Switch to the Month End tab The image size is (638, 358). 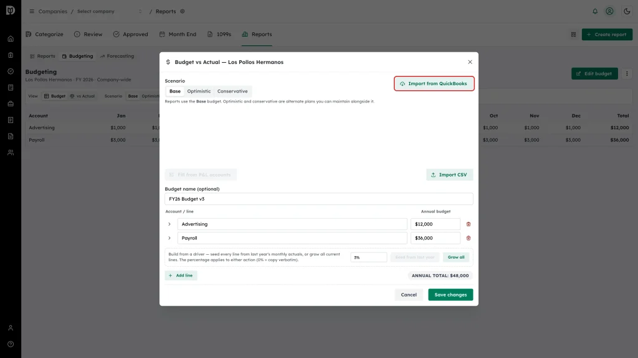[x=178, y=35]
